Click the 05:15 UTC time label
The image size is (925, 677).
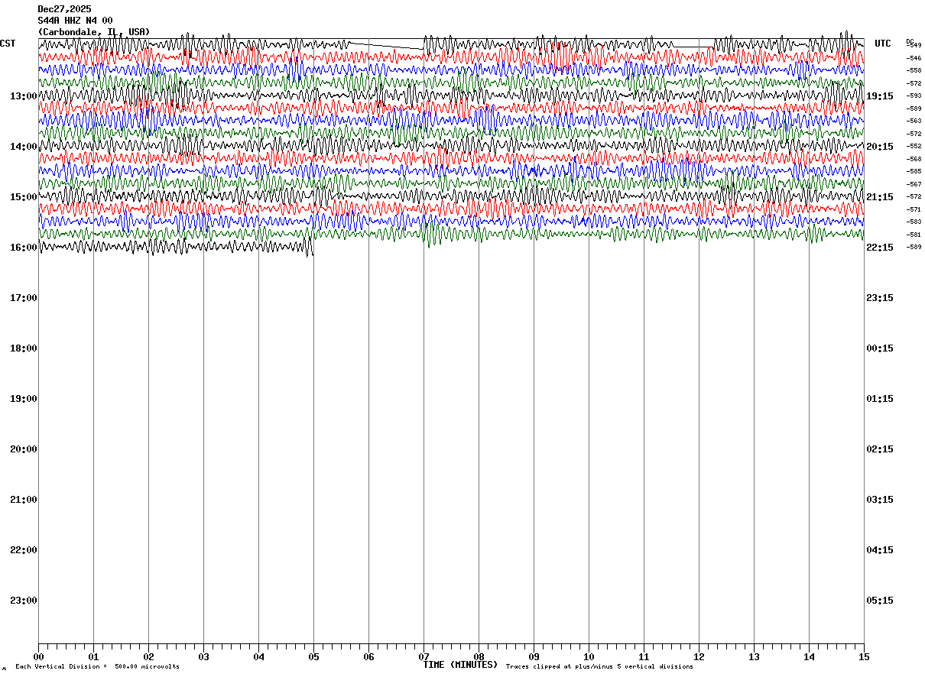[x=880, y=601]
